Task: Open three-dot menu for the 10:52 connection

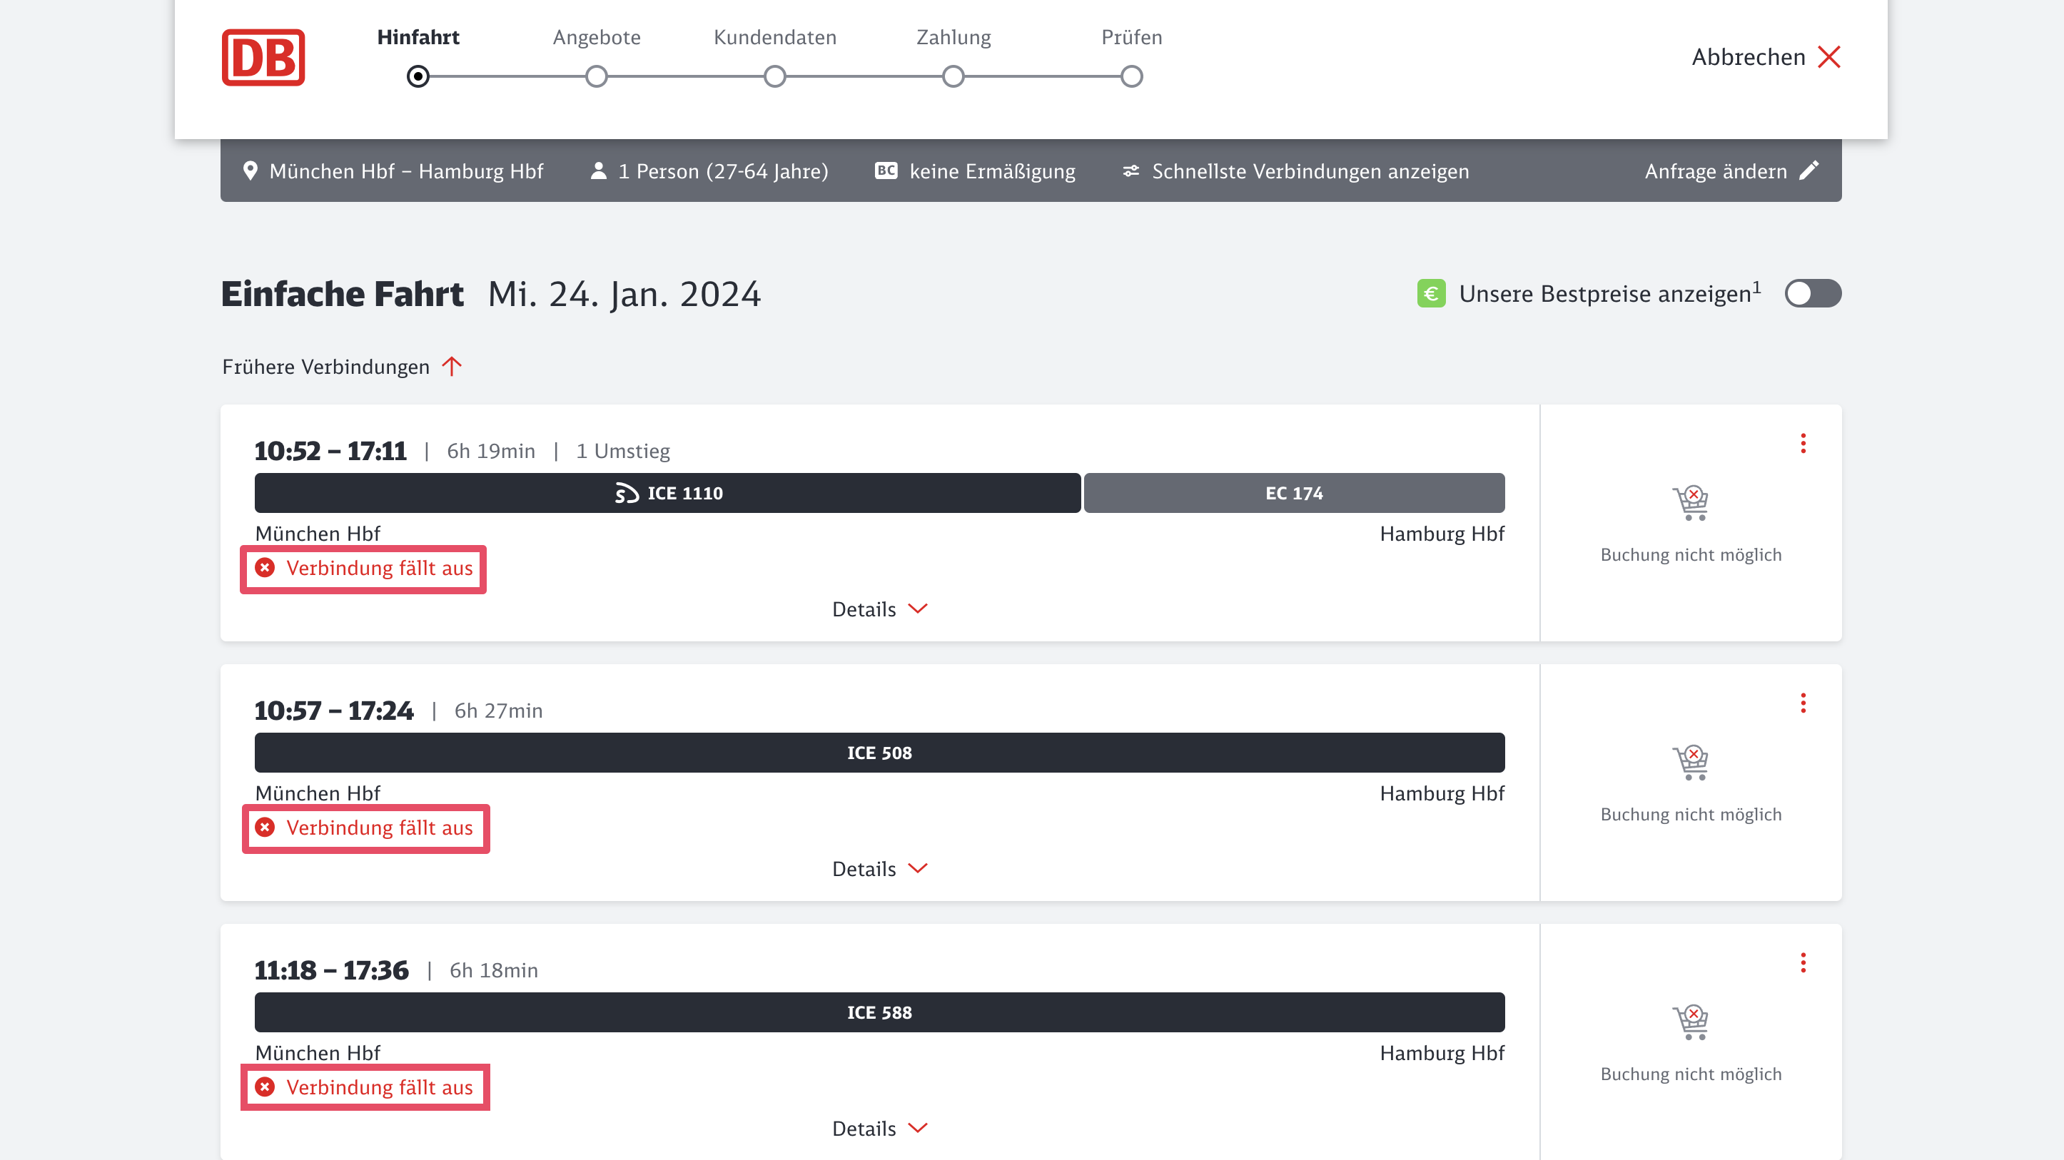Action: (x=1803, y=444)
